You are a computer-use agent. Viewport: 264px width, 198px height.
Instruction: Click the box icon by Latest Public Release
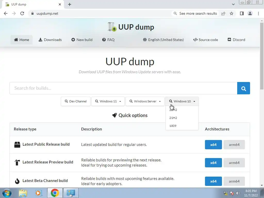tap(17, 145)
